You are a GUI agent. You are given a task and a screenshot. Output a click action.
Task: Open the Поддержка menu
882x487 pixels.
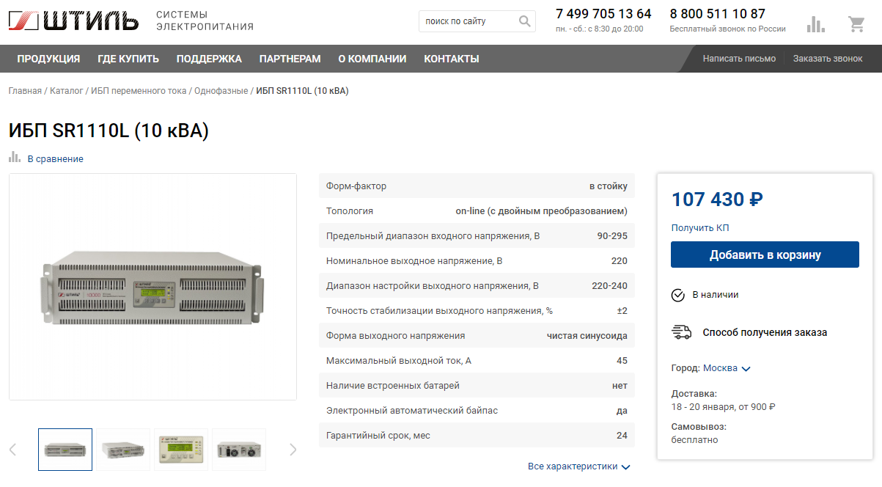coord(209,59)
